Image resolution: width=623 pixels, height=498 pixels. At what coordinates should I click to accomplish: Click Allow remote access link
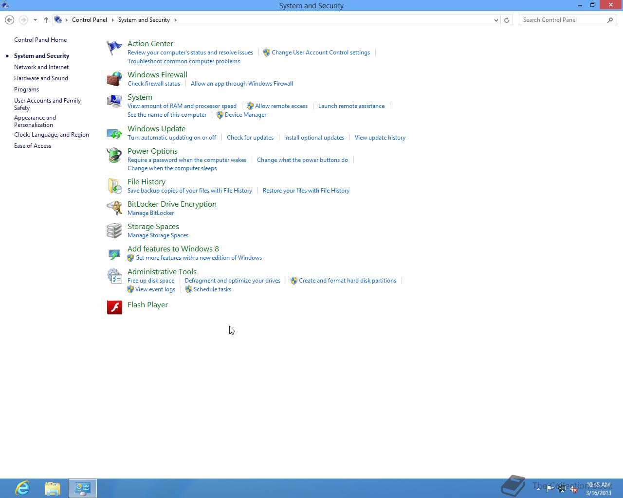[281, 106]
